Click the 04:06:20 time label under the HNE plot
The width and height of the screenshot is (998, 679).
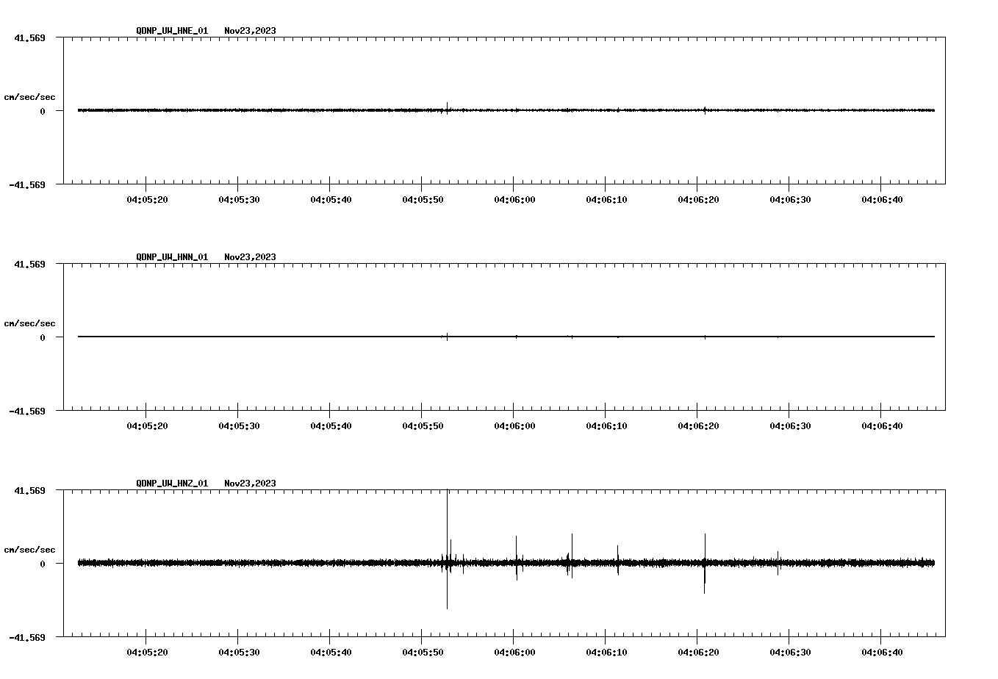tap(698, 200)
